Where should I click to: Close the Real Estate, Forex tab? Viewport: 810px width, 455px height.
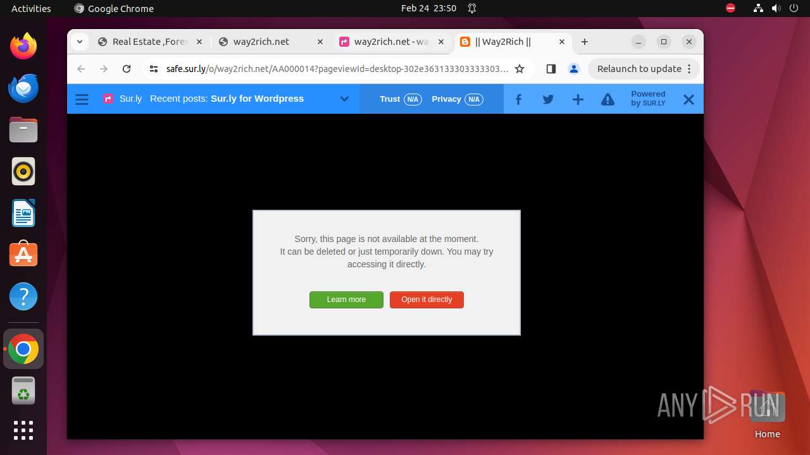[199, 42]
